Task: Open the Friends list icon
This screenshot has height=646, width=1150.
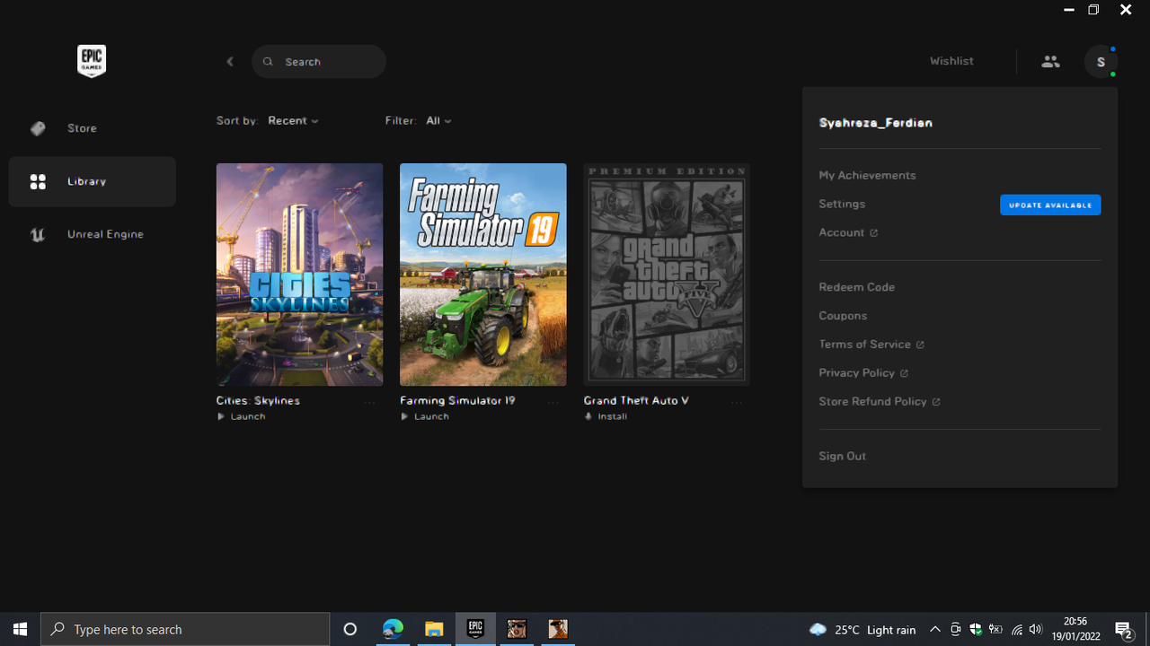Action: (1050, 61)
